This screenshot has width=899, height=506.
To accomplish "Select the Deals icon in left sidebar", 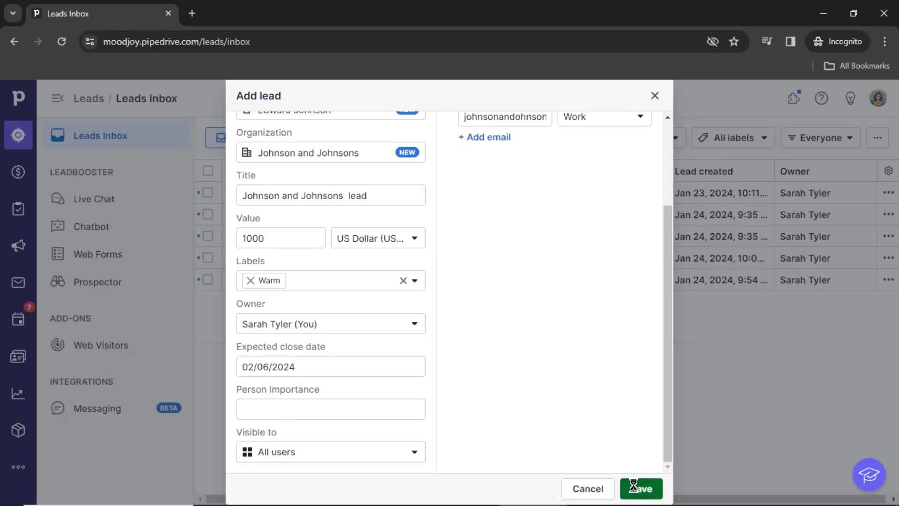I will (x=17, y=172).
